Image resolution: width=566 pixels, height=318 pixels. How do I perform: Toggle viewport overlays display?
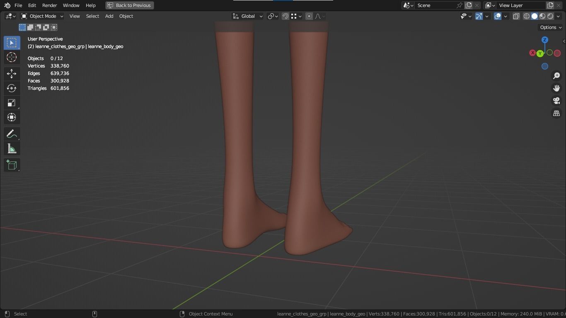498,16
